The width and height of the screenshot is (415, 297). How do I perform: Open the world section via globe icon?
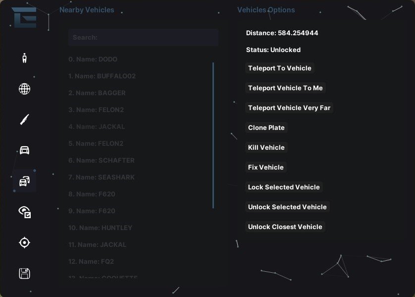(x=24, y=89)
